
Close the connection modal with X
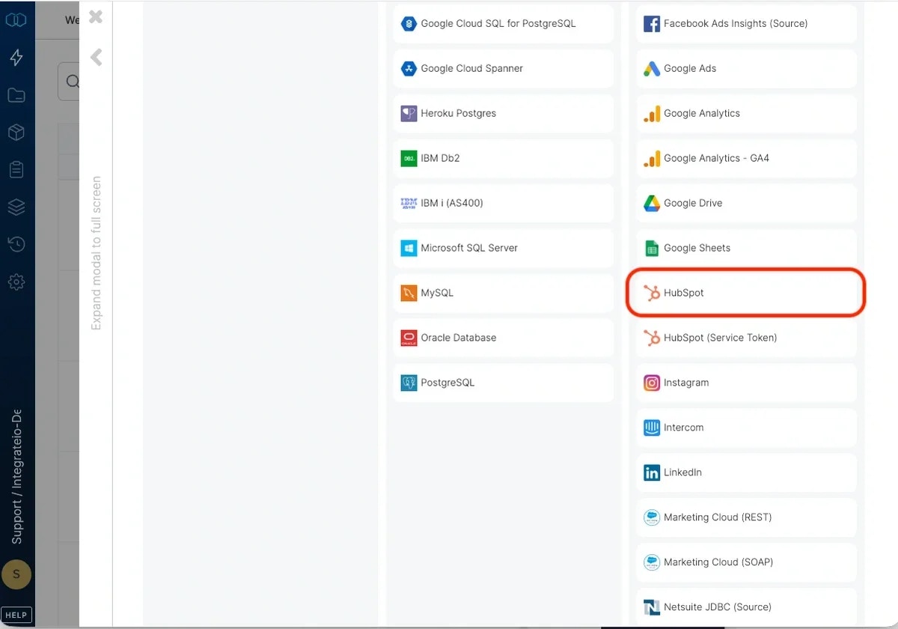click(96, 16)
